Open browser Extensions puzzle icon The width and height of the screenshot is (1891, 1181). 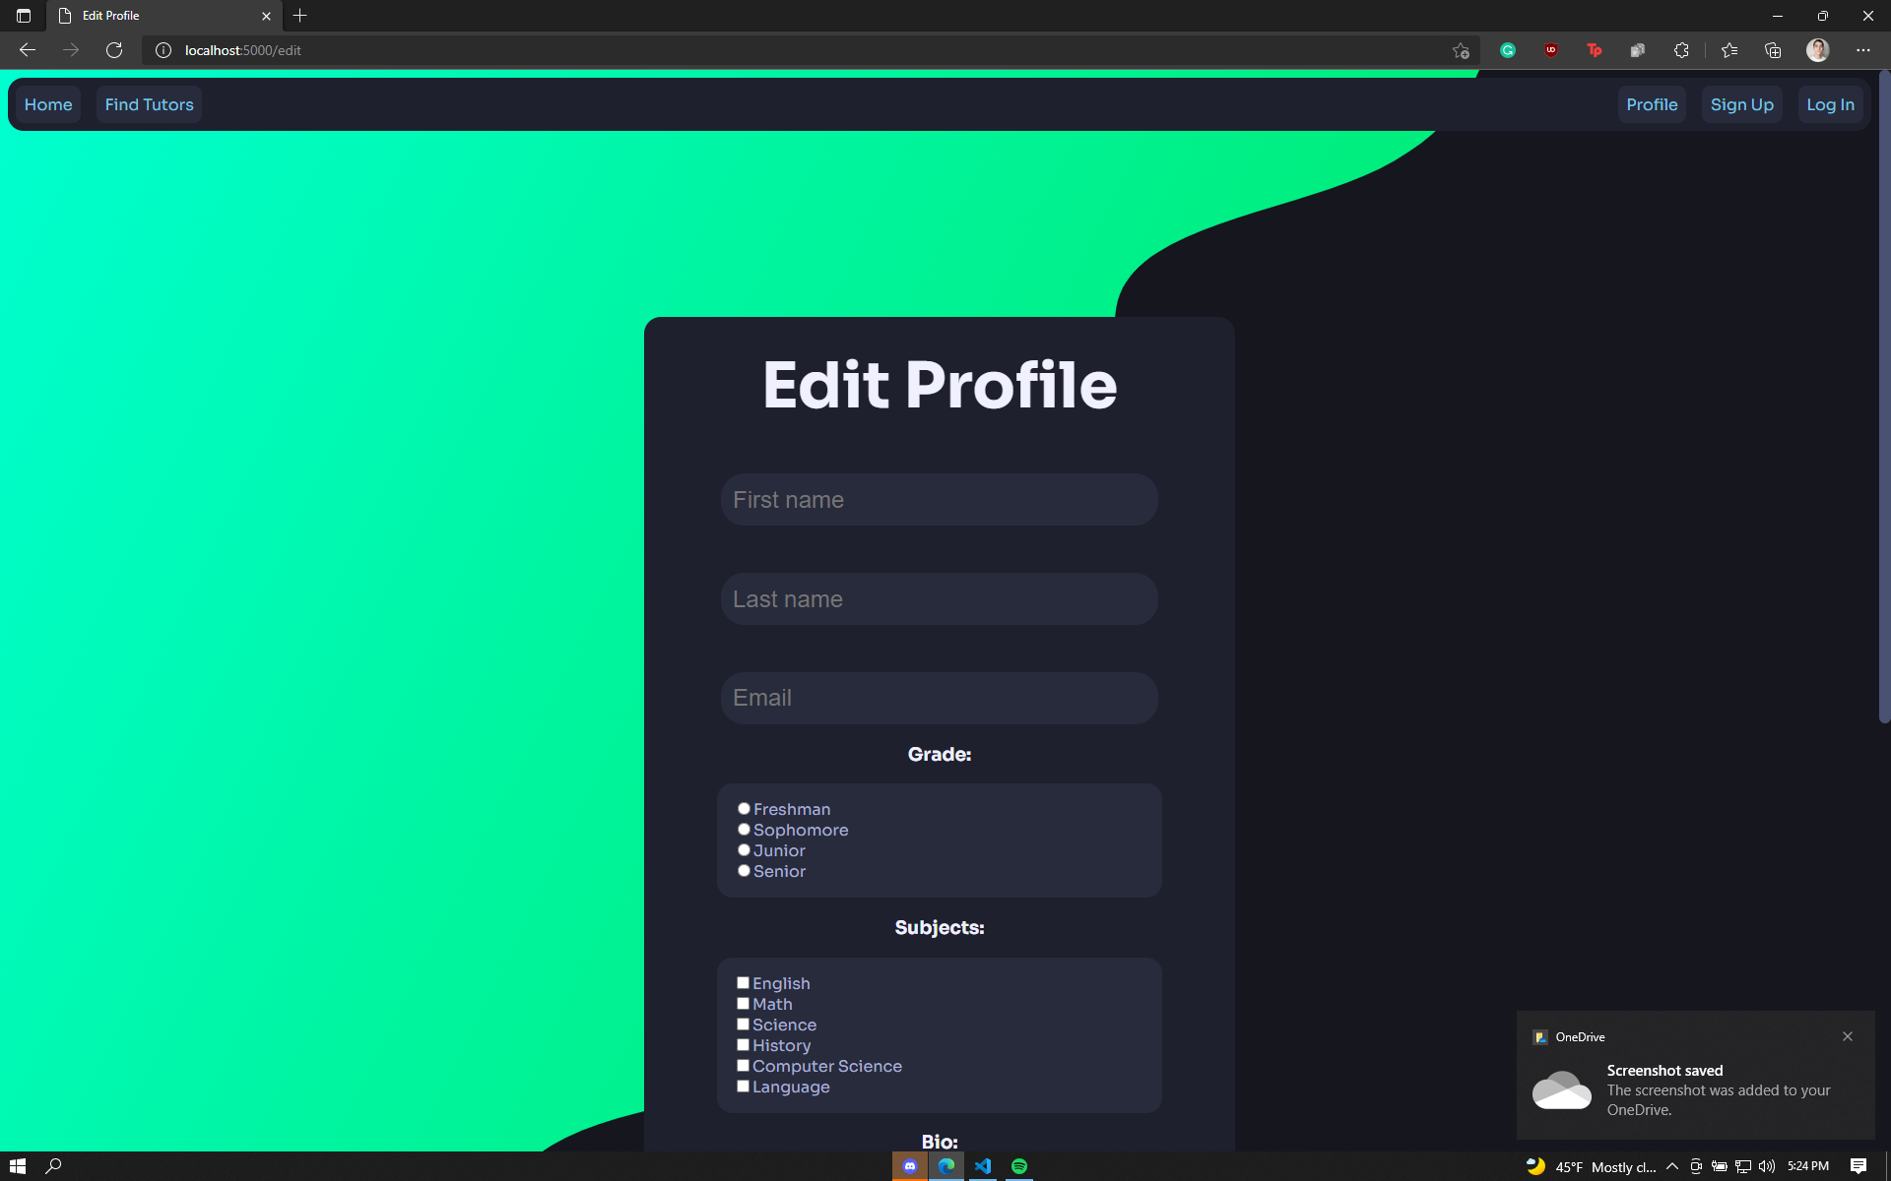(x=1681, y=50)
